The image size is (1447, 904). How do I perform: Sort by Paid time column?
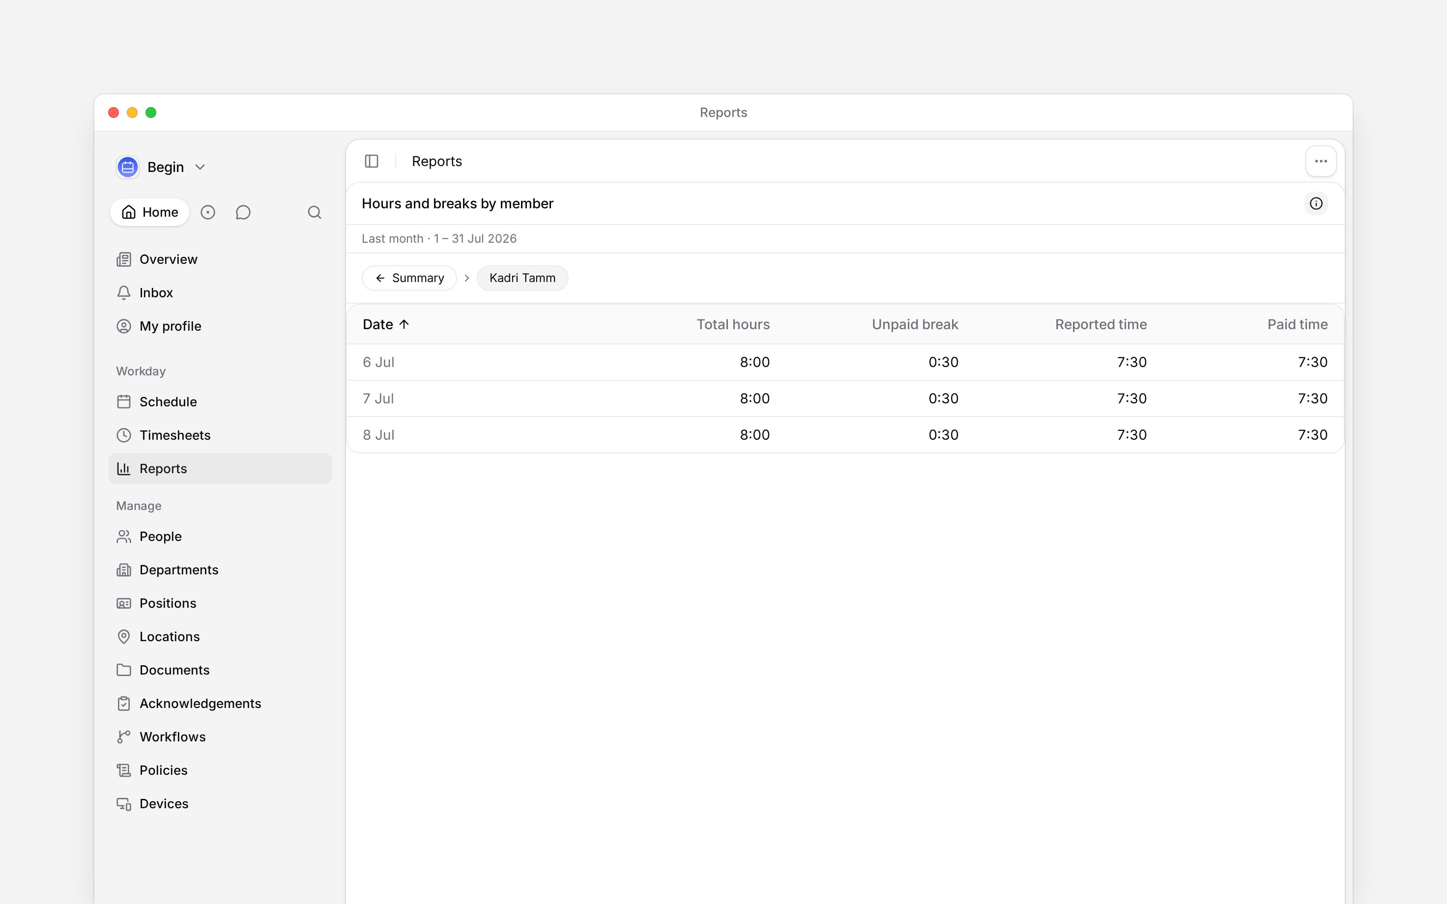tap(1298, 325)
